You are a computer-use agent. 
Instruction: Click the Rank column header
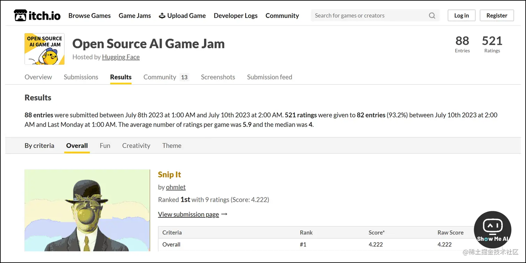306,233
